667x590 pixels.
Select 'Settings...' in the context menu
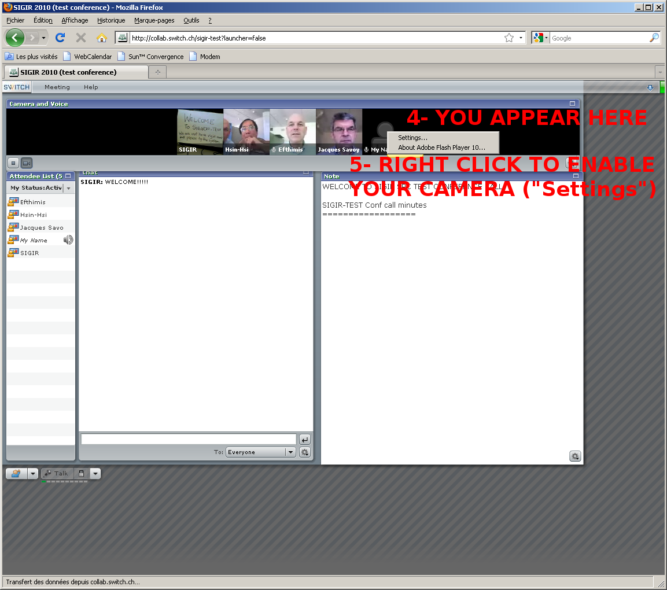click(412, 138)
